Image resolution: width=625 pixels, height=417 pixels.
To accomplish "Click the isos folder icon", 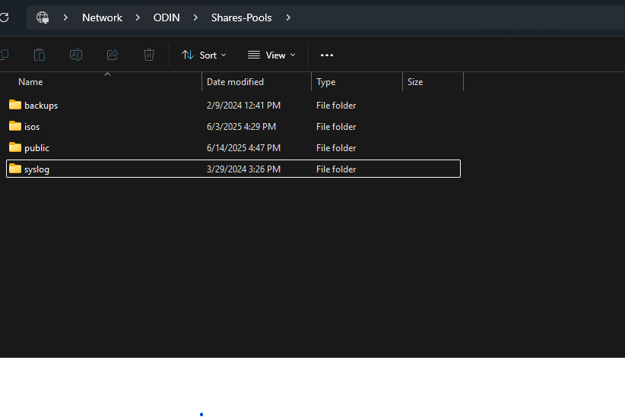I will (15, 126).
